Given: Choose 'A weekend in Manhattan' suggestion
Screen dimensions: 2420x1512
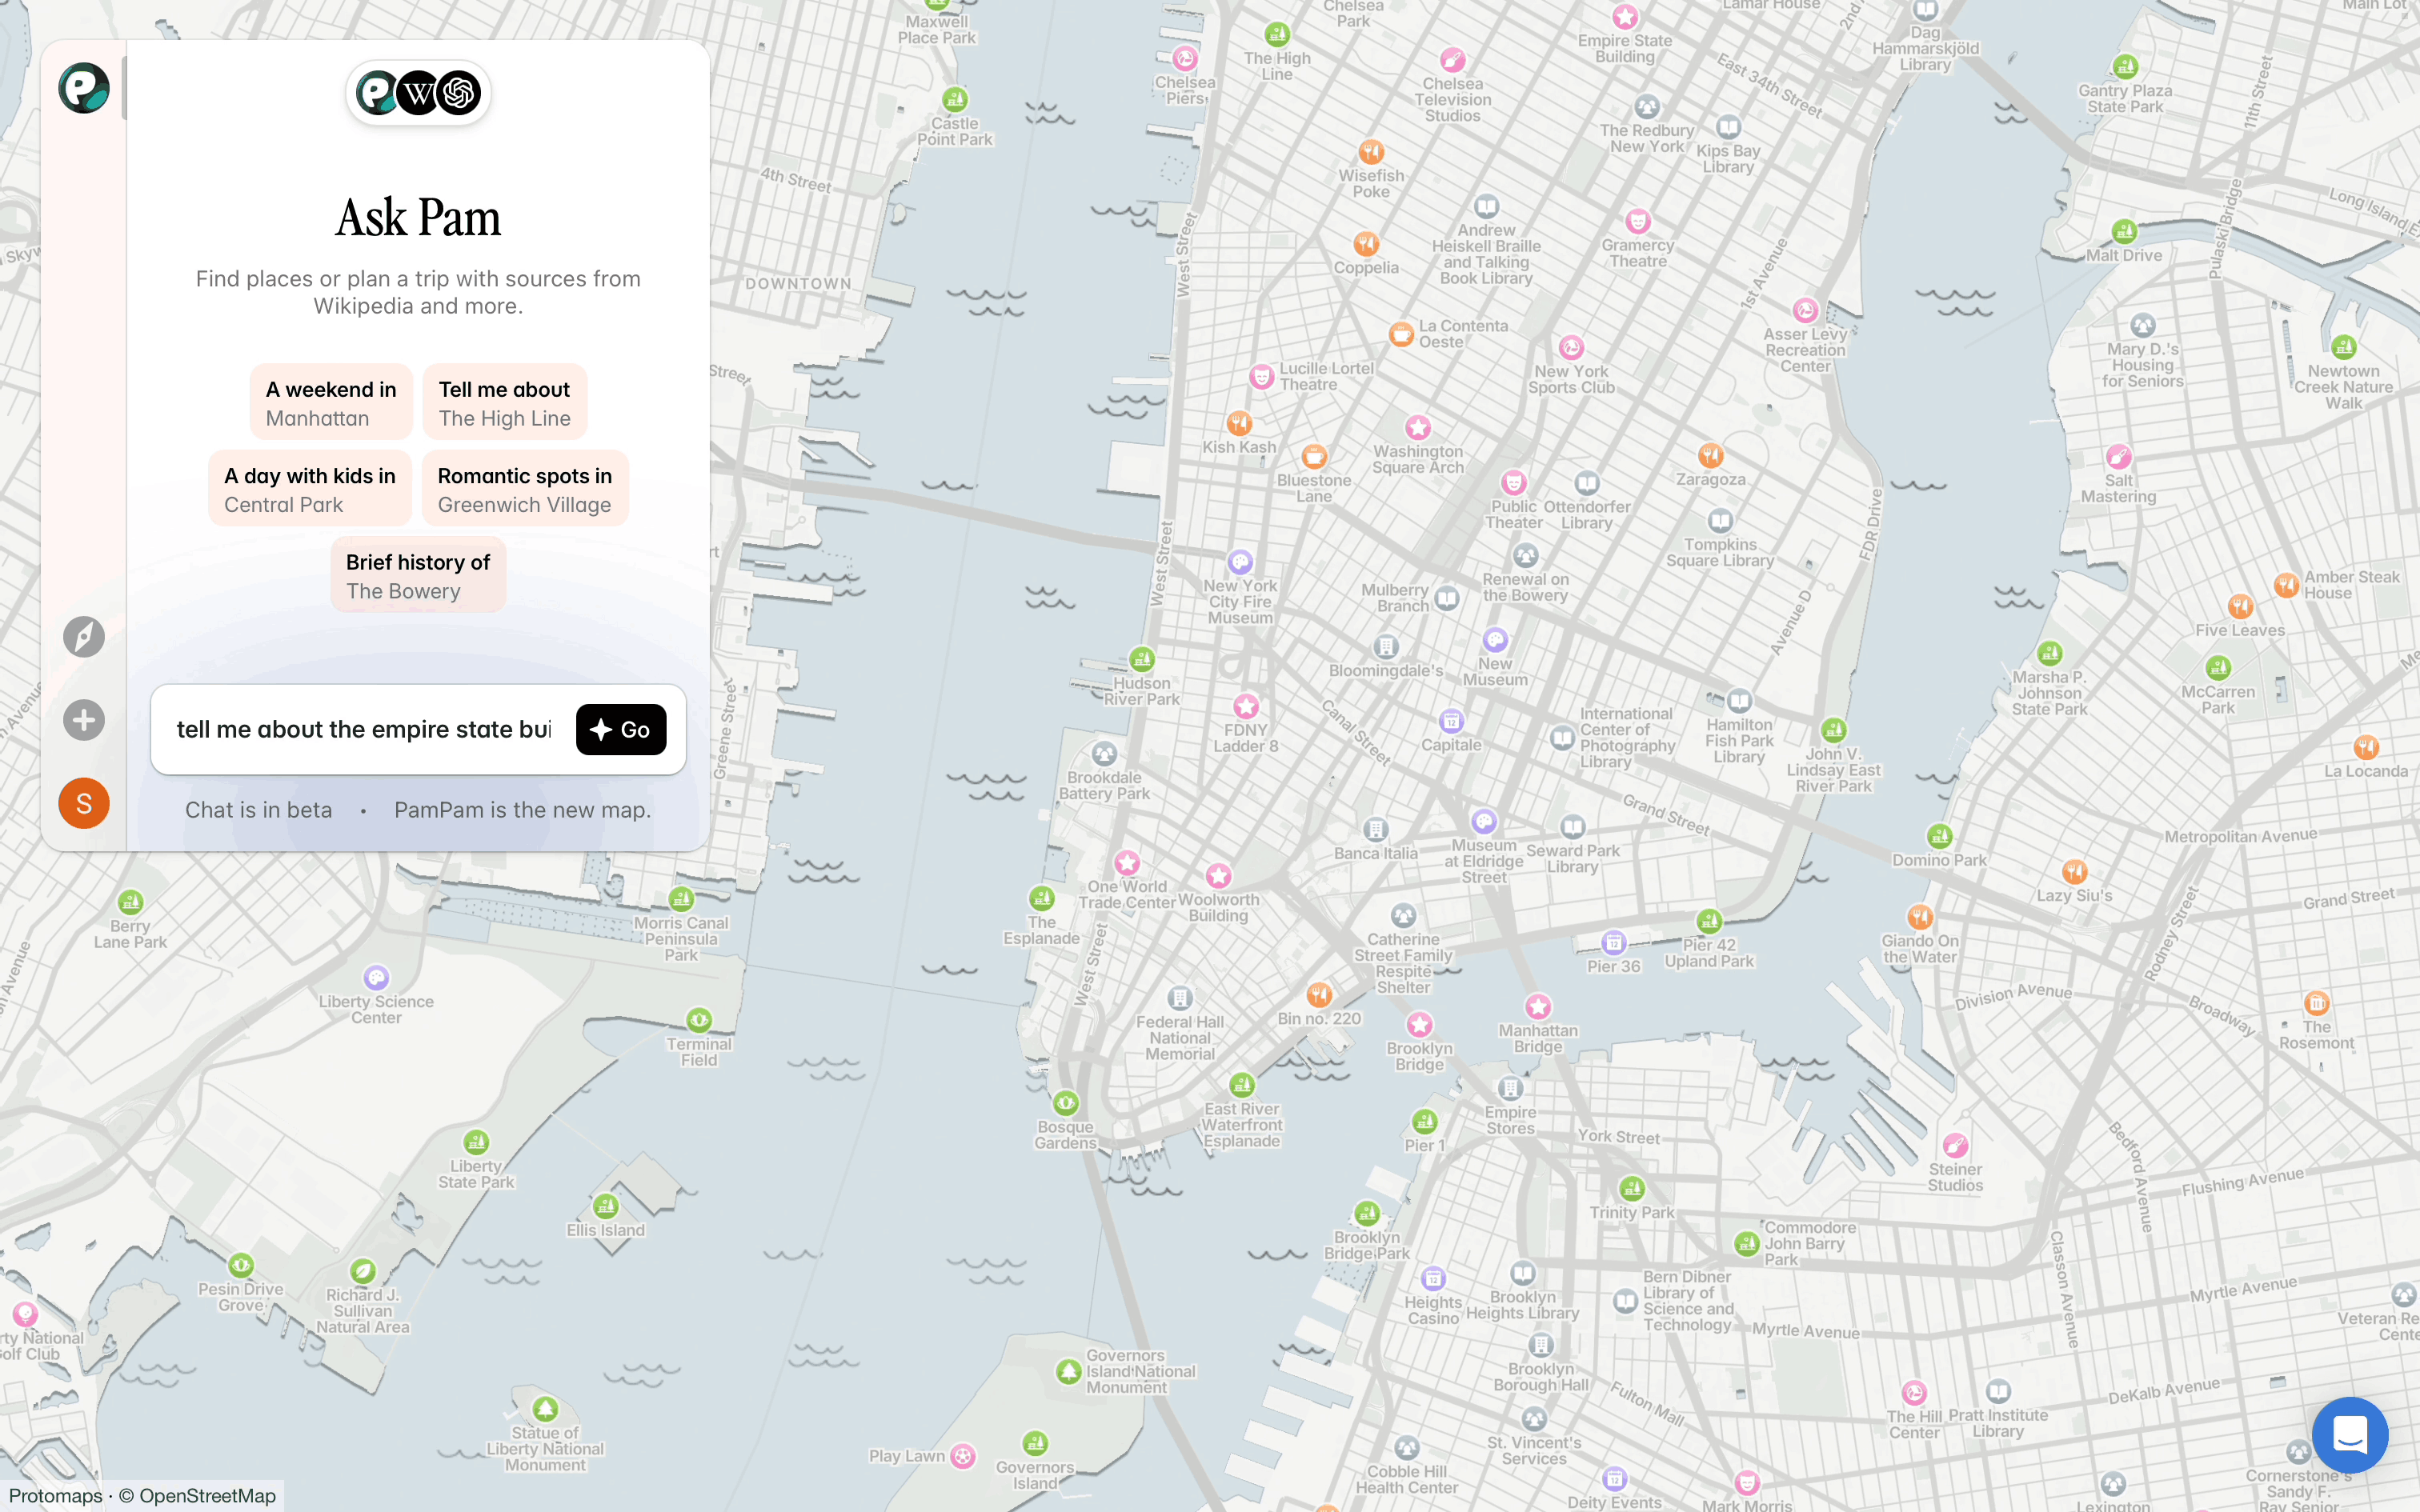Looking at the screenshot, I should [331, 403].
